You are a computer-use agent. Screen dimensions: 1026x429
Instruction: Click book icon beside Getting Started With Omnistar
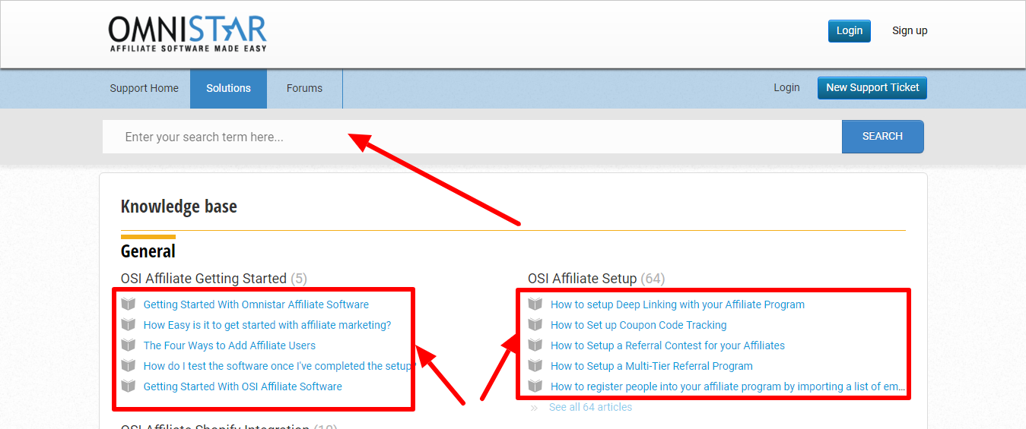click(129, 304)
